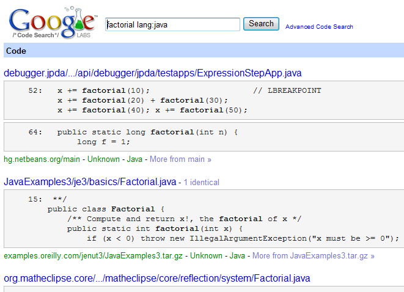Open the ExpressionStepApp.java result title
This screenshot has width=404, height=292.
[x=153, y=73]
